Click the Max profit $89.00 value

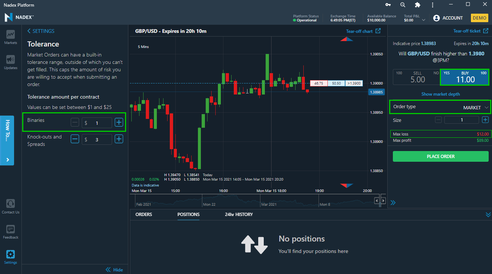[482, 140]
